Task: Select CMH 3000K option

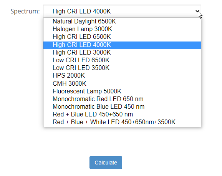Action: [x=122, y=83]
